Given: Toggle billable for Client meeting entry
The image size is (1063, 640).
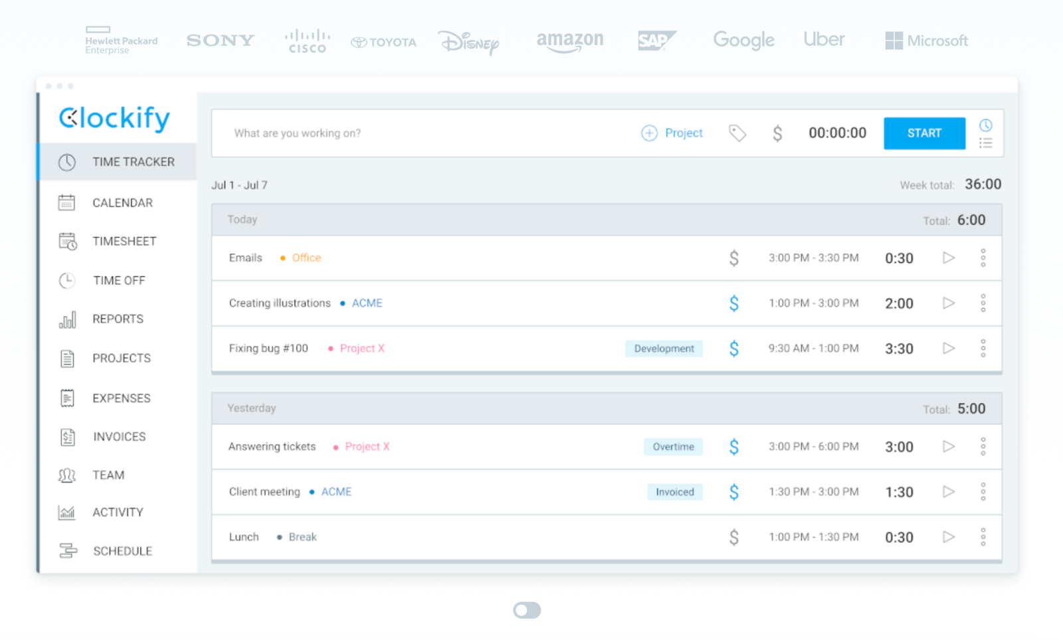Looking at the screenshot, I should [733, 492].
